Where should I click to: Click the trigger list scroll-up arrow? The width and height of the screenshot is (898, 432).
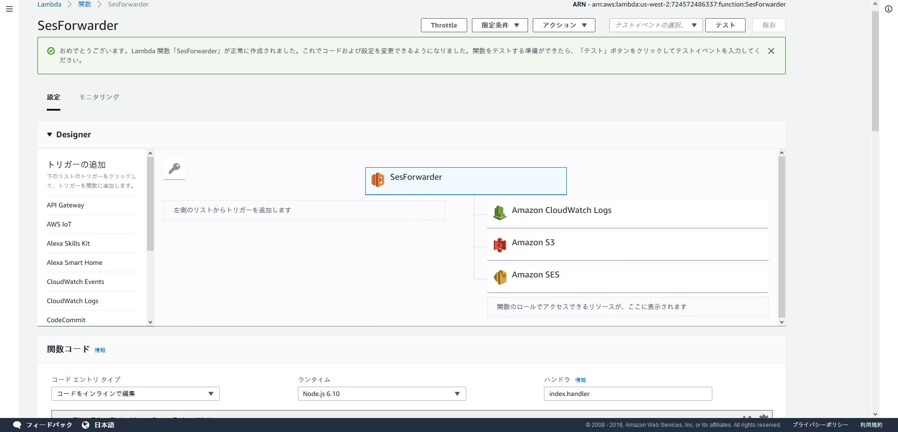click(x=150, y=153)
